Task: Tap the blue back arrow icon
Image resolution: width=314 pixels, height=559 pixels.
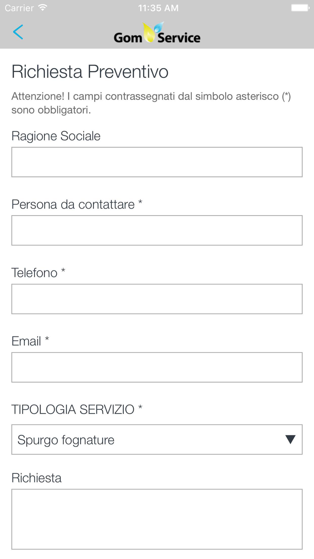Action: [x=18, y=32]
